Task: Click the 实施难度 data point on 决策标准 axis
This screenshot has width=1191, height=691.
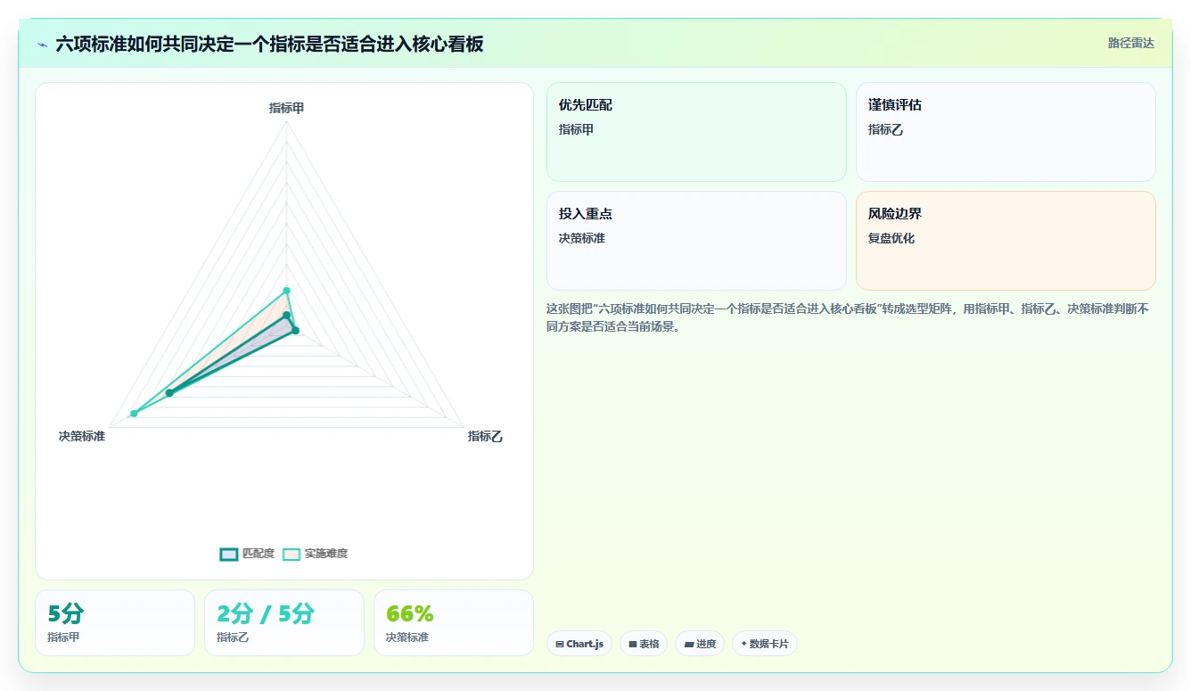Action: tap(134, 413)
